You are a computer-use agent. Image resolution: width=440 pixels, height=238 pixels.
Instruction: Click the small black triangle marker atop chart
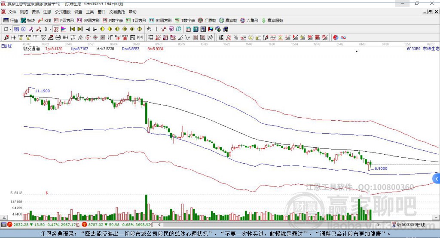tap(357, 52)
